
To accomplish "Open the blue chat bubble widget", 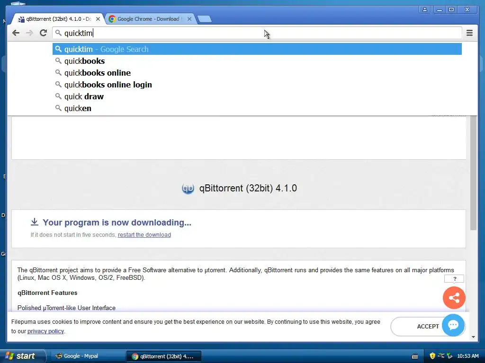I will click(453, 325).
